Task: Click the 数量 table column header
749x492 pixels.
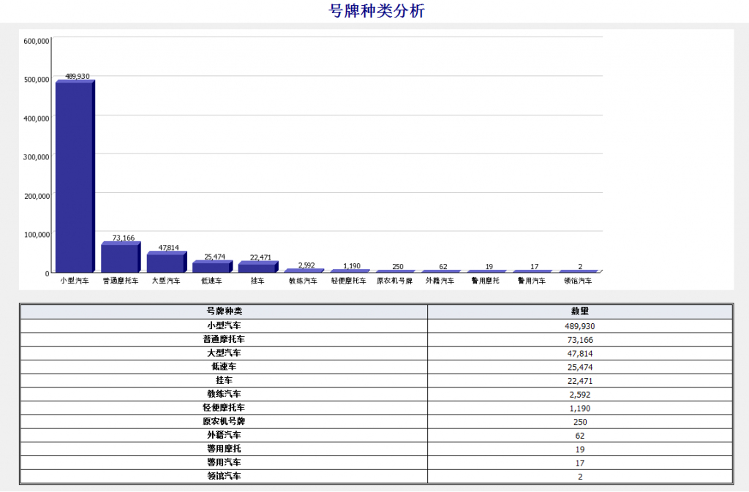Action: [579, 311]
